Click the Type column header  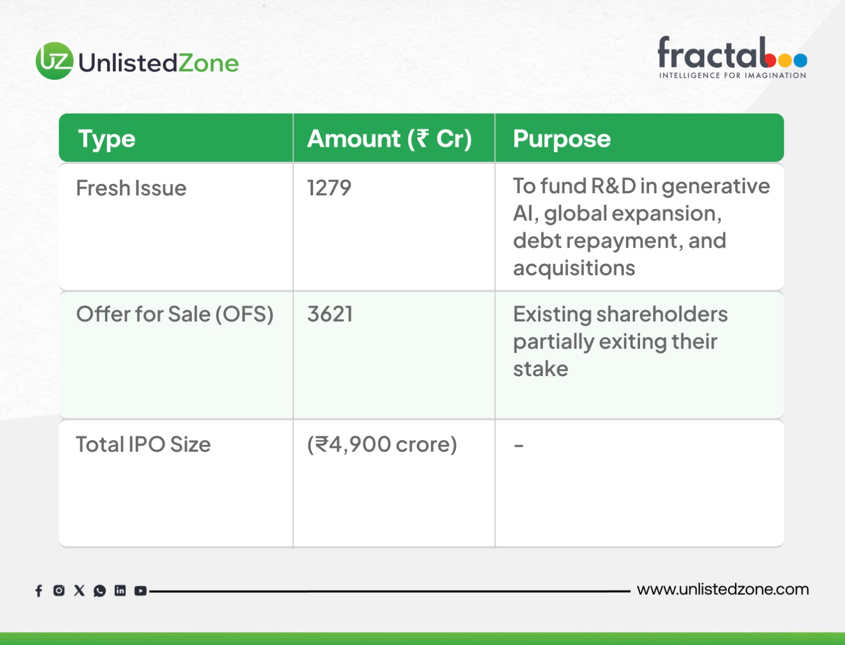click(107, 139)
